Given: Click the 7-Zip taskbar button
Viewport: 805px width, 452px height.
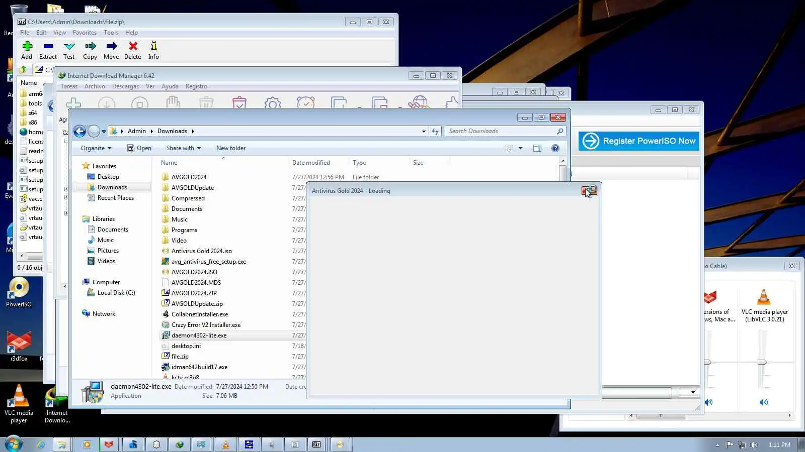Looking at the screenshot, I should point(316,444).
